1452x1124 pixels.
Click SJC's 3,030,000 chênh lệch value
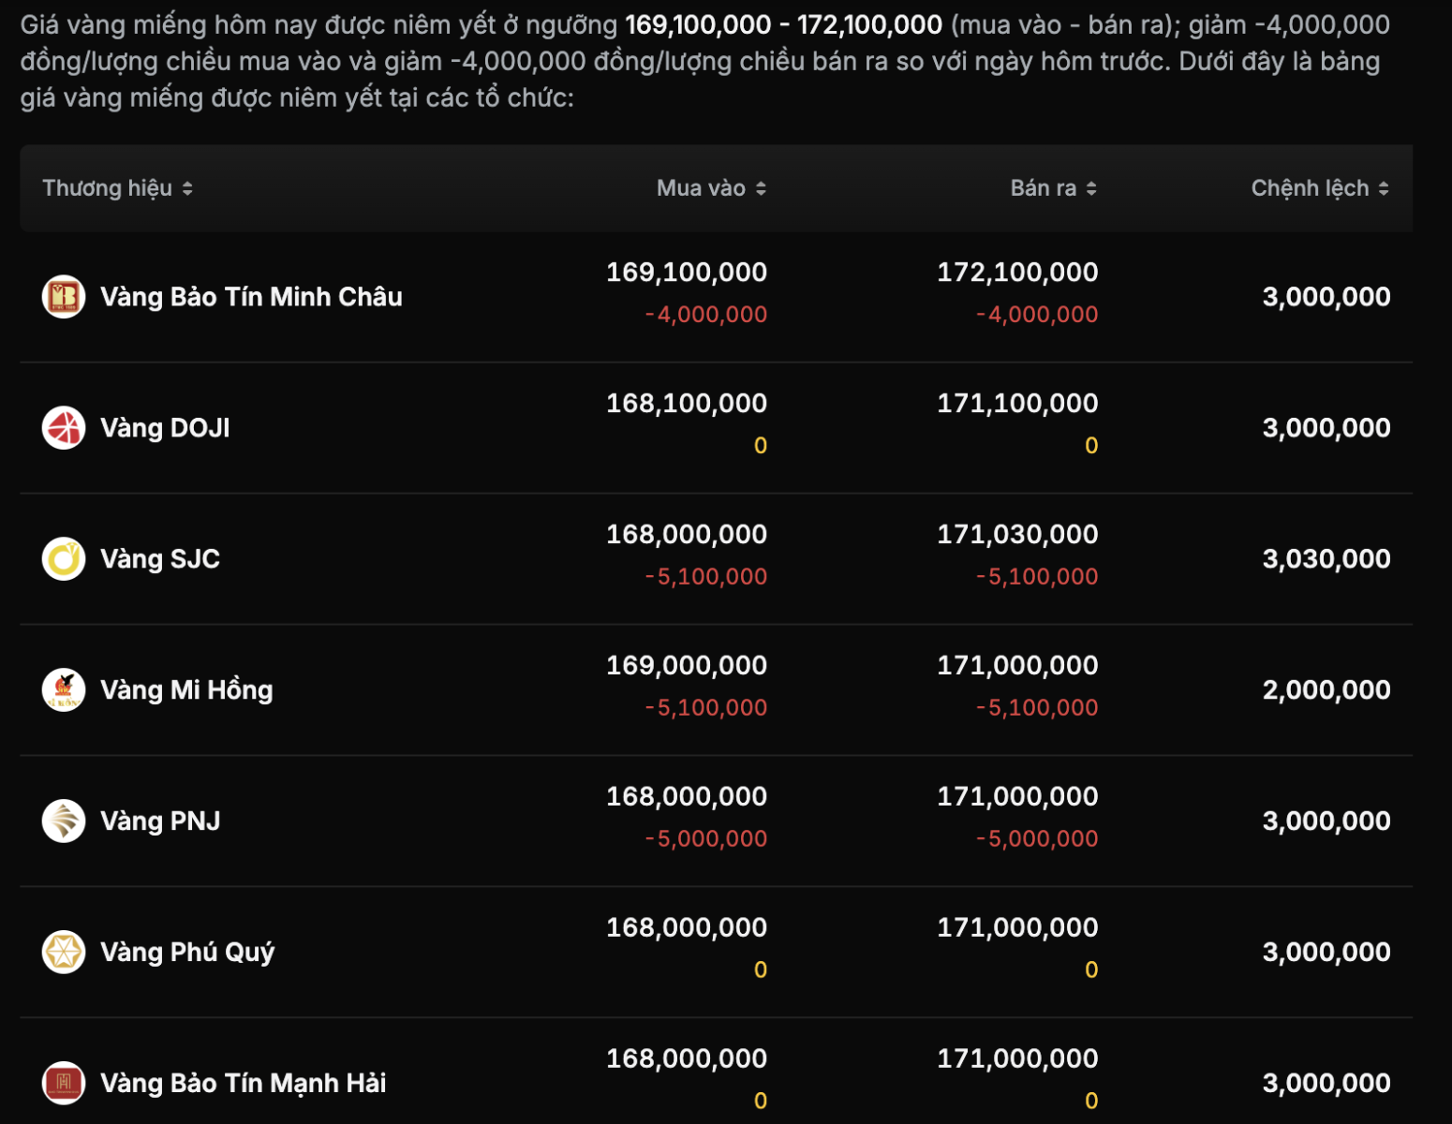pos(1326,559)
